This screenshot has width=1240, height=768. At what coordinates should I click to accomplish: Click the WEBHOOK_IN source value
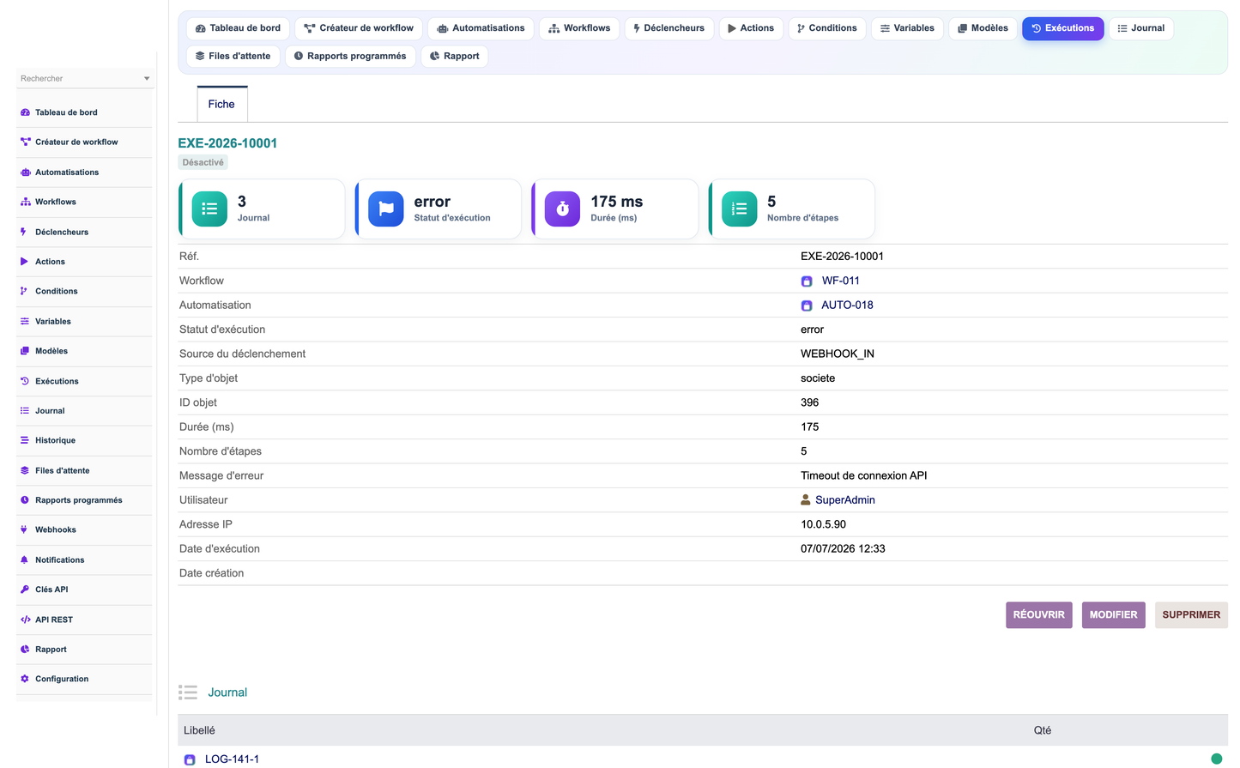click(x=837, y=354)
